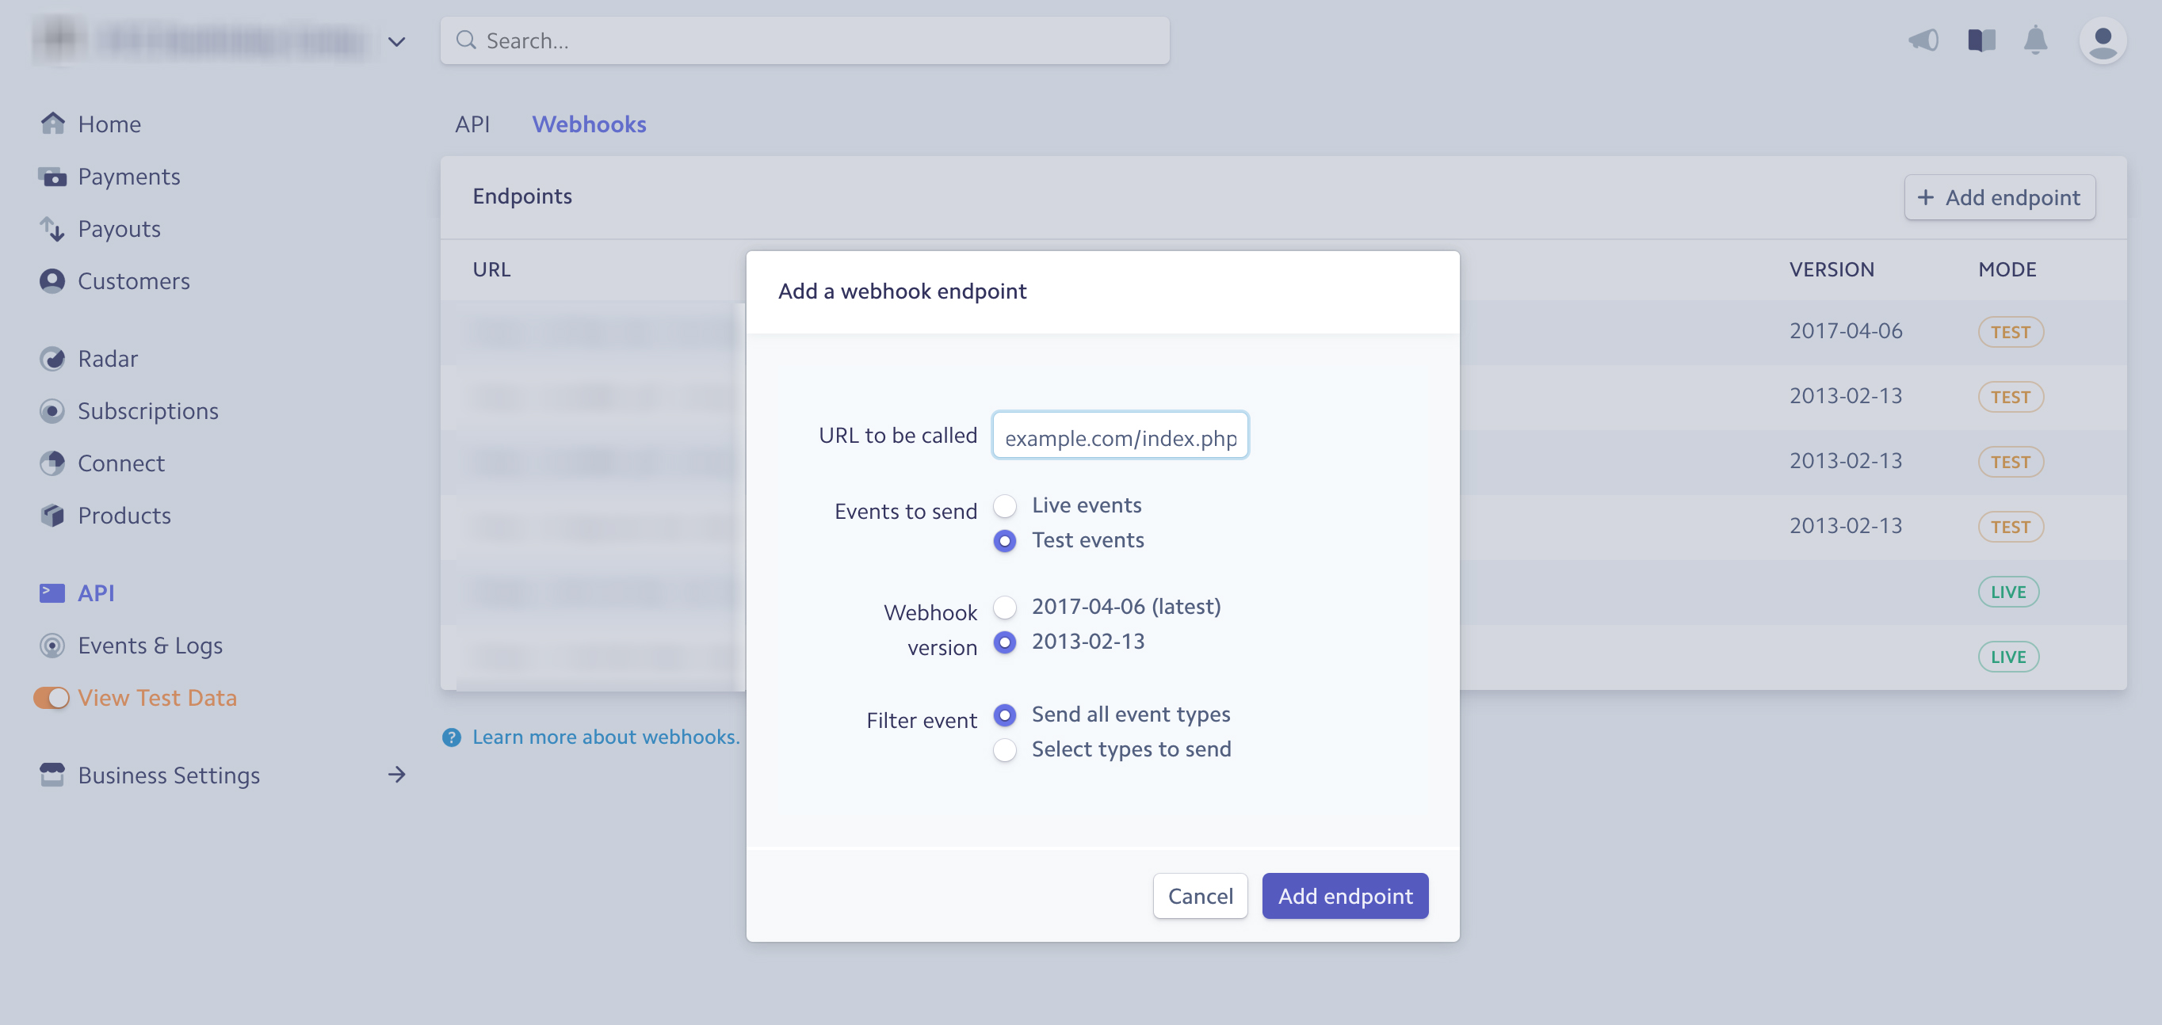This screenshot has height=1025, width=2162.
Task: Open the Home sidebar icon
Action: pyautogui.click(x=52, y=124)
